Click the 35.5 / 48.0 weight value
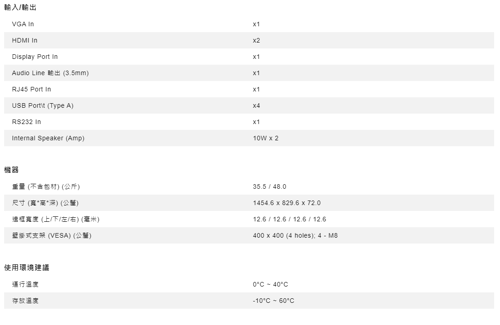500x325 pixels. coord(270,186)
